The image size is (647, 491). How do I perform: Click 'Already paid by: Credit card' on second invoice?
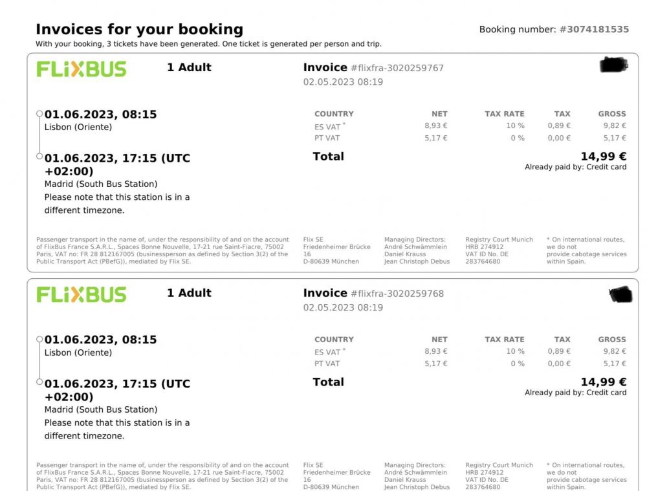point(575,393)
